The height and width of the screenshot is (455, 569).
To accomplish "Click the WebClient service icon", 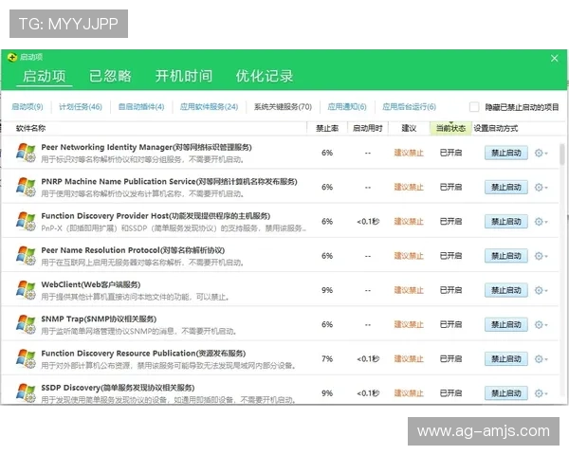I will coord(26,290).
